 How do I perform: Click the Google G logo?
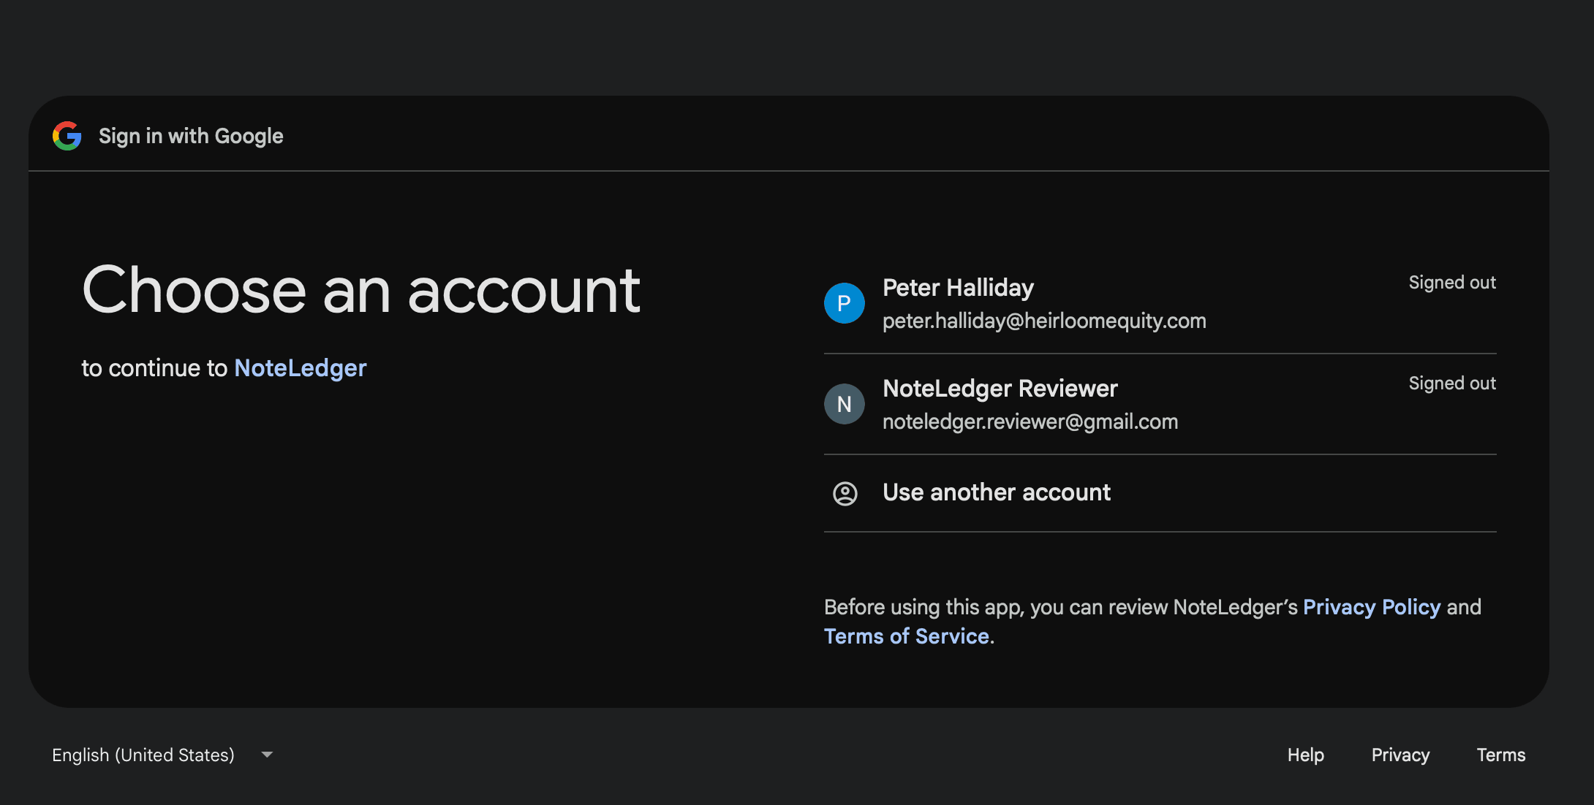point(67,136)
